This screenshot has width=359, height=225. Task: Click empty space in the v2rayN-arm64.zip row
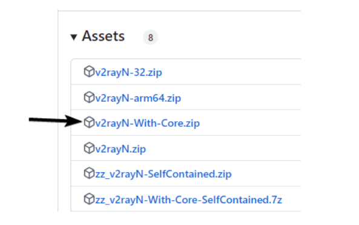240,97
